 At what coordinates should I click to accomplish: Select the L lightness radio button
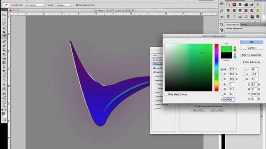(244, 69)
